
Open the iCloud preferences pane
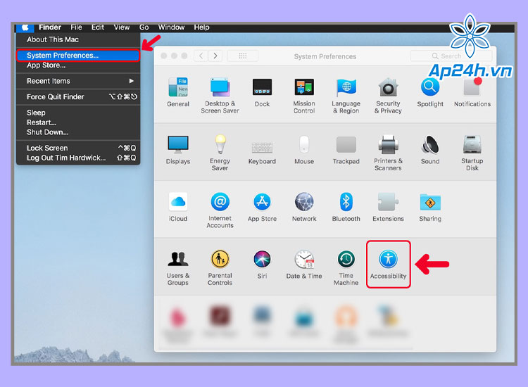[178, 207]
